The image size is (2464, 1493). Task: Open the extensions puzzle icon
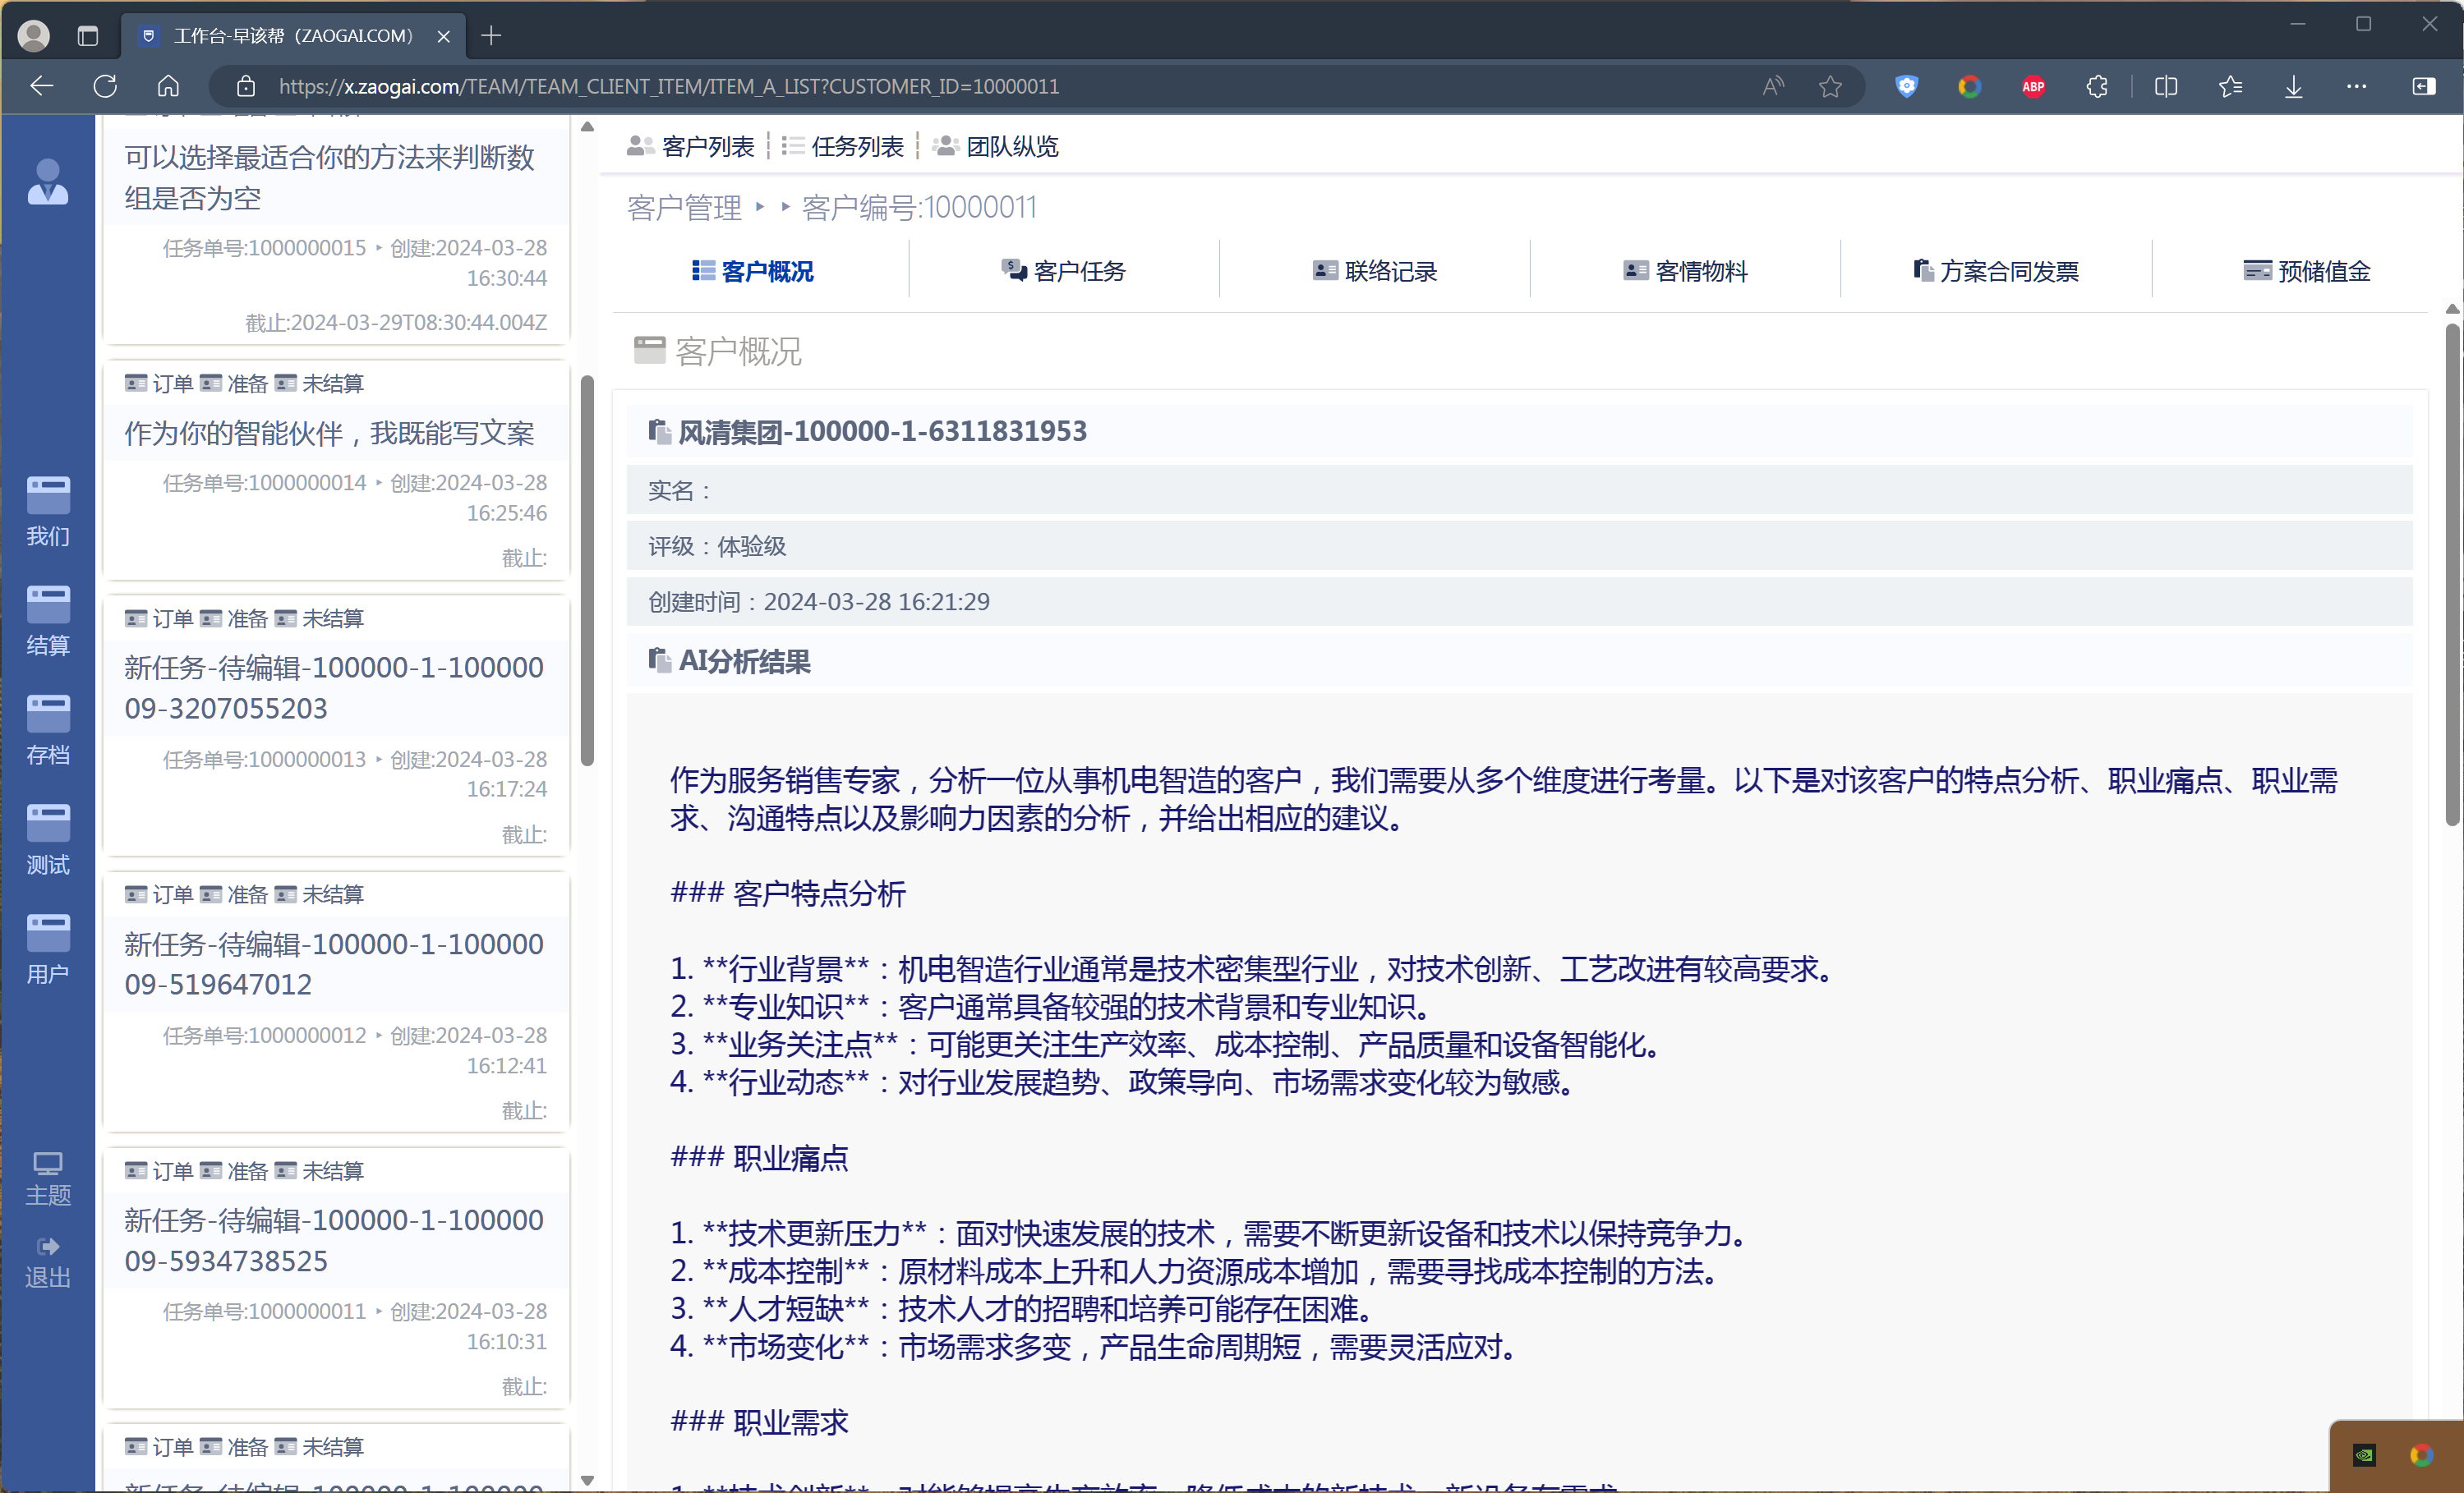tap(2097, 86)
